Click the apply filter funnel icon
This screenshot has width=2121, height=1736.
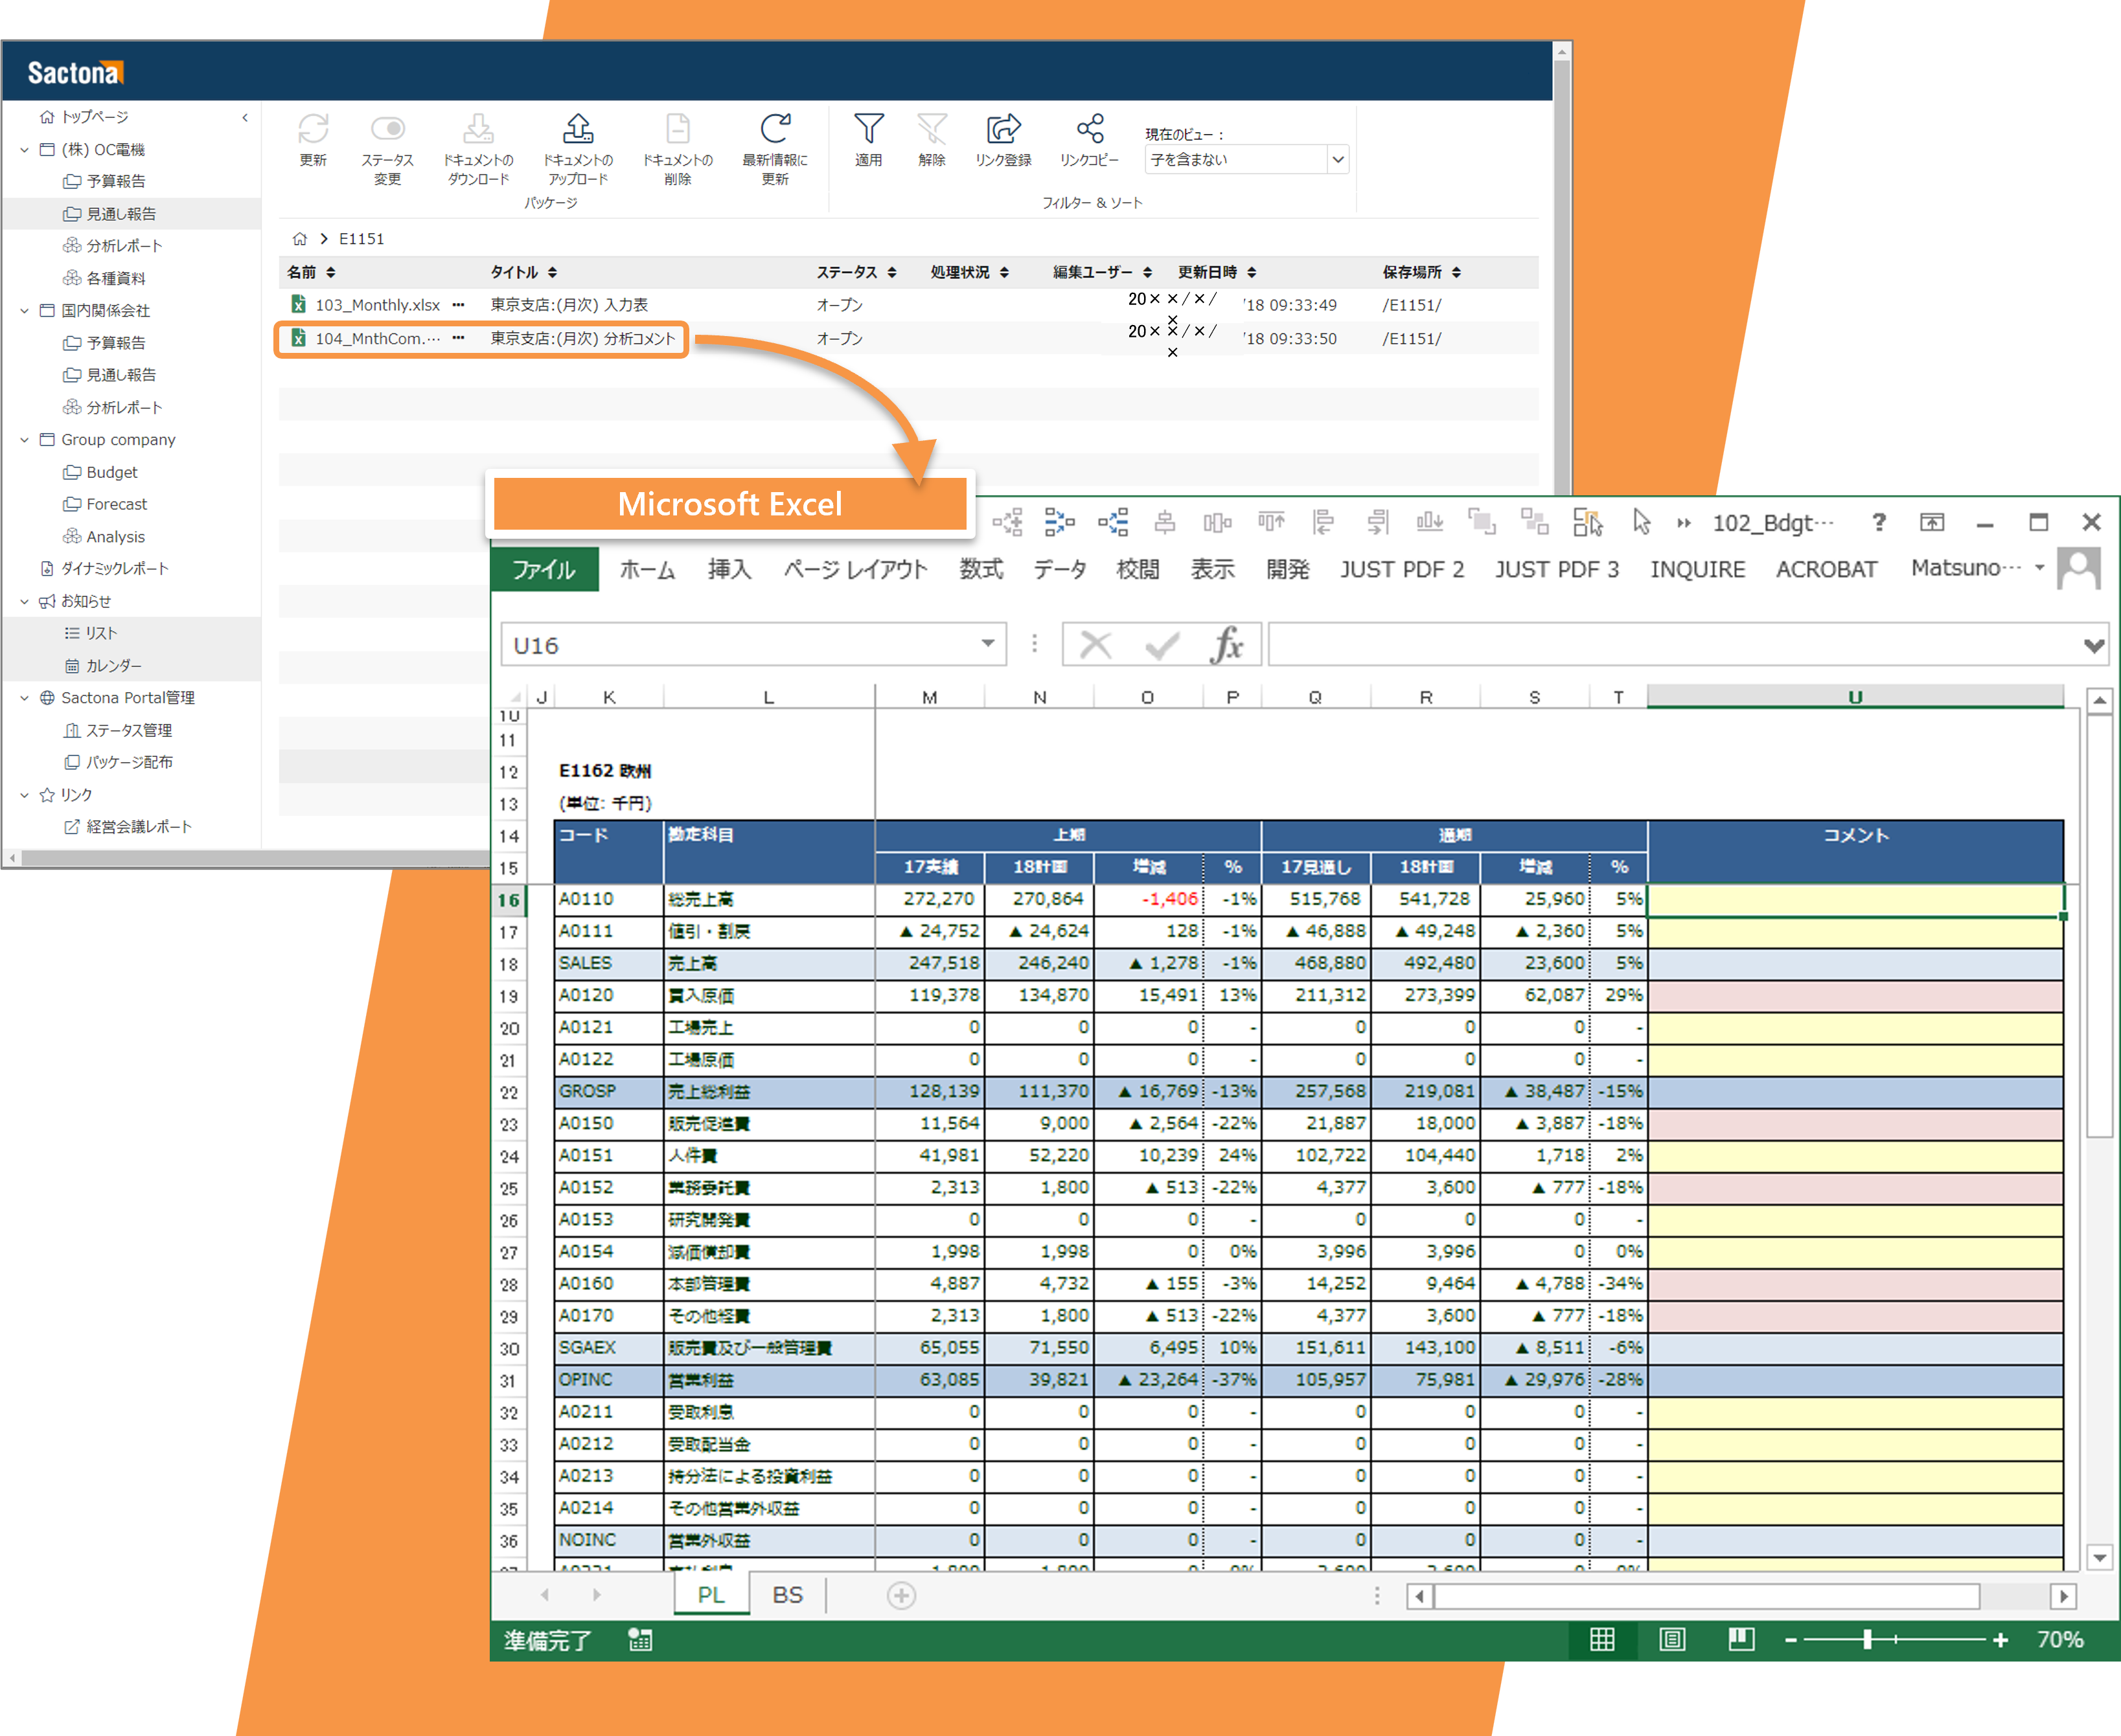[x=868, y=129]
